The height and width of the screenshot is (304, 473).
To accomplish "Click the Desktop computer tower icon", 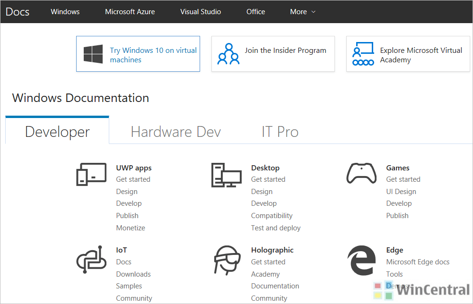I will click(226, 175).
